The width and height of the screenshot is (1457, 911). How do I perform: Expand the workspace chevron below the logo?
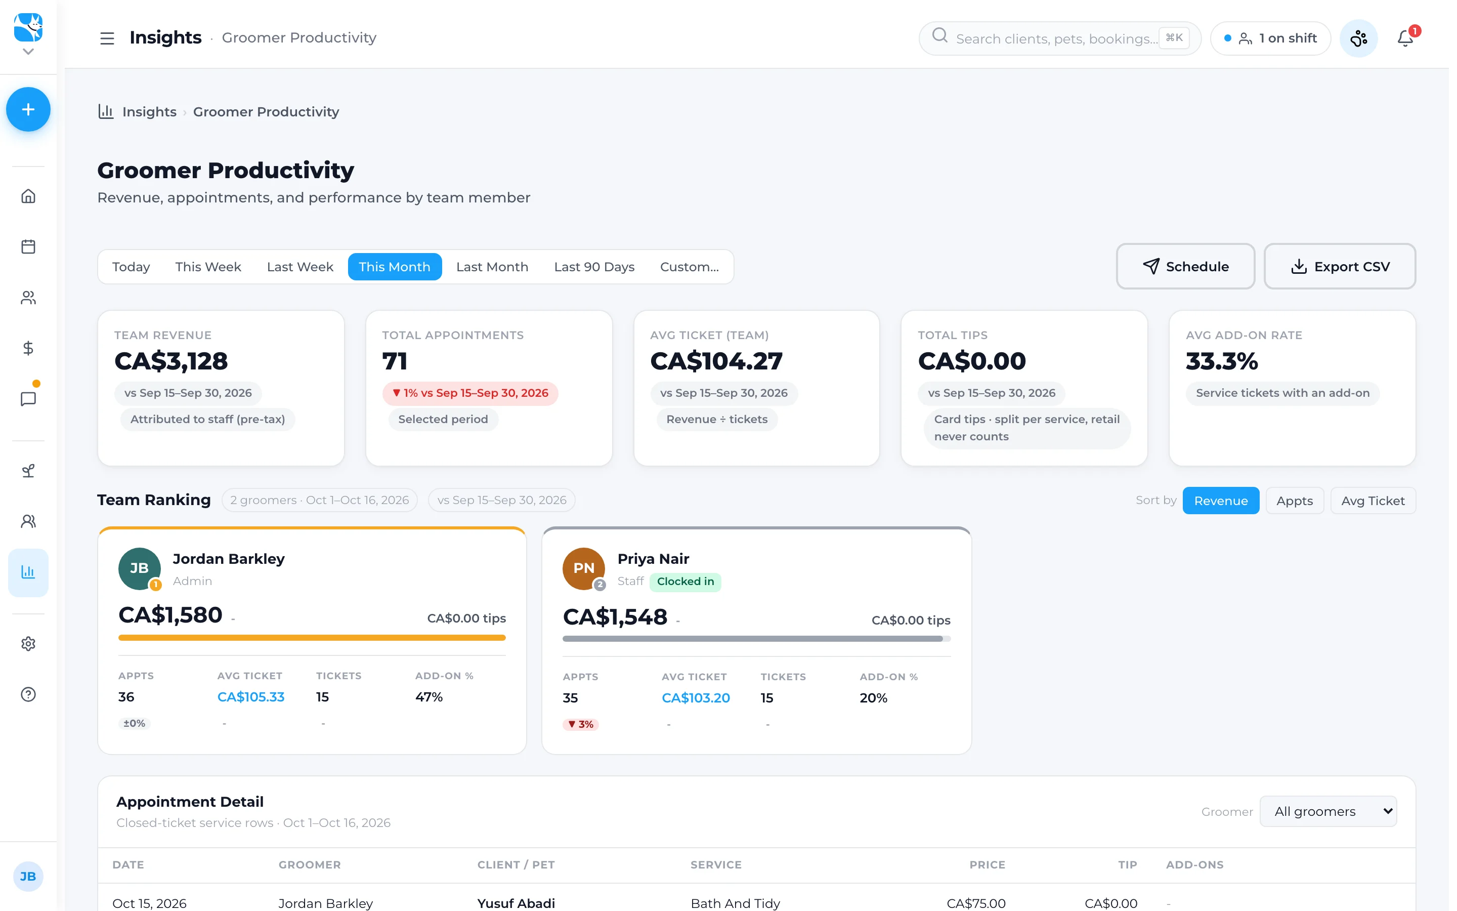[x=28, y=52]
